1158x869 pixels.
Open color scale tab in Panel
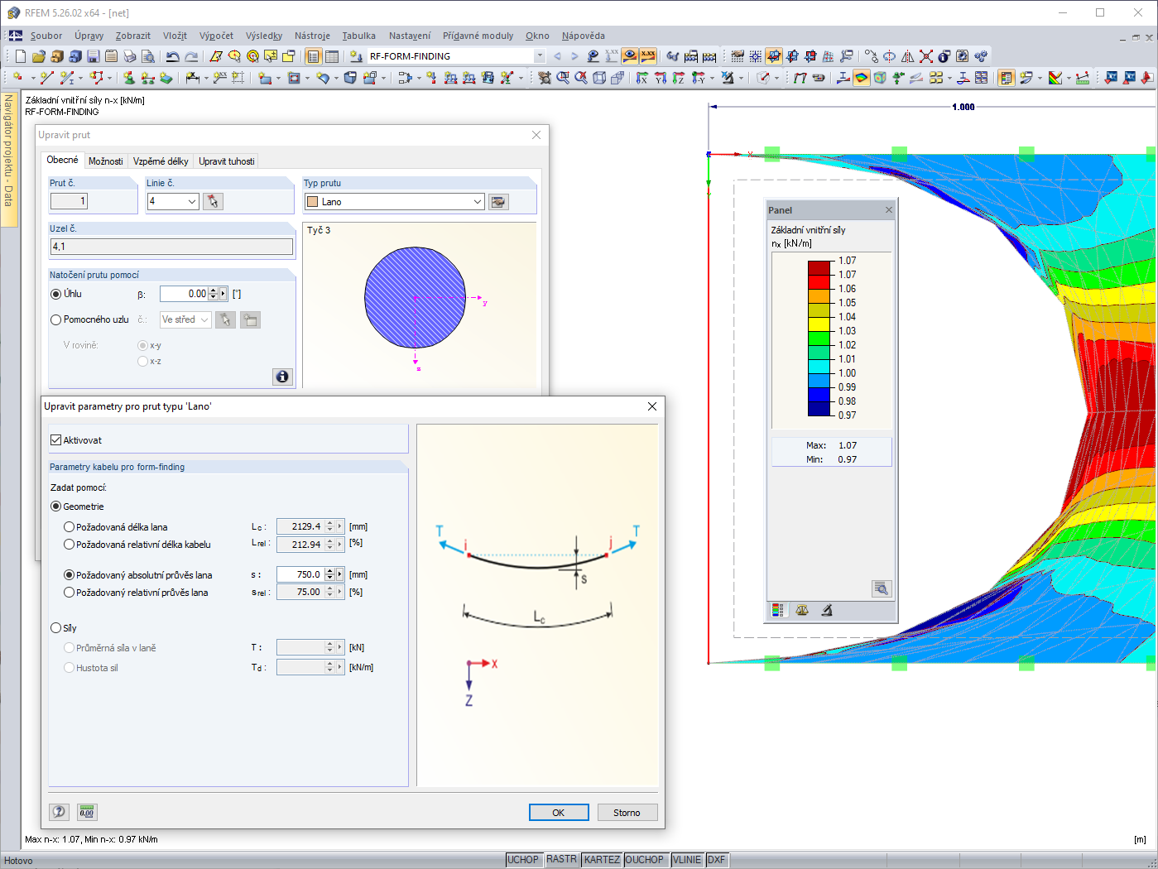pyautogui.click(x=778, y=610)
